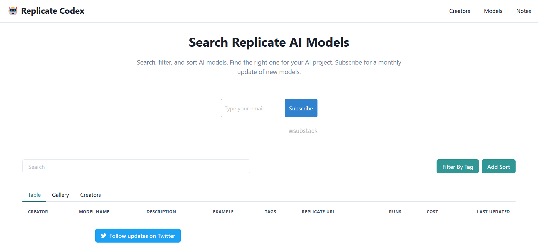Click the Twitter bird icon on the follow button
Screen dimensions: 538x249
click(x=103, y=236)
